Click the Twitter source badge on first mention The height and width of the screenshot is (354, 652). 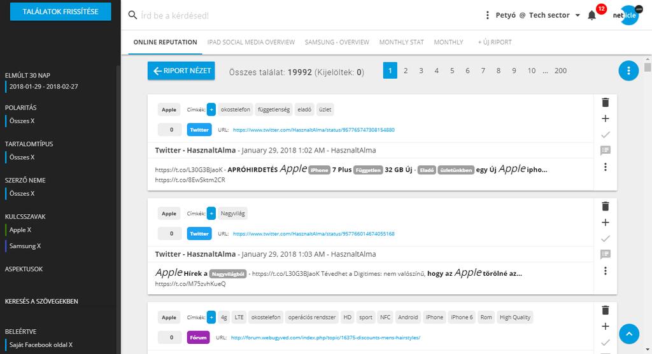(199, 130)
